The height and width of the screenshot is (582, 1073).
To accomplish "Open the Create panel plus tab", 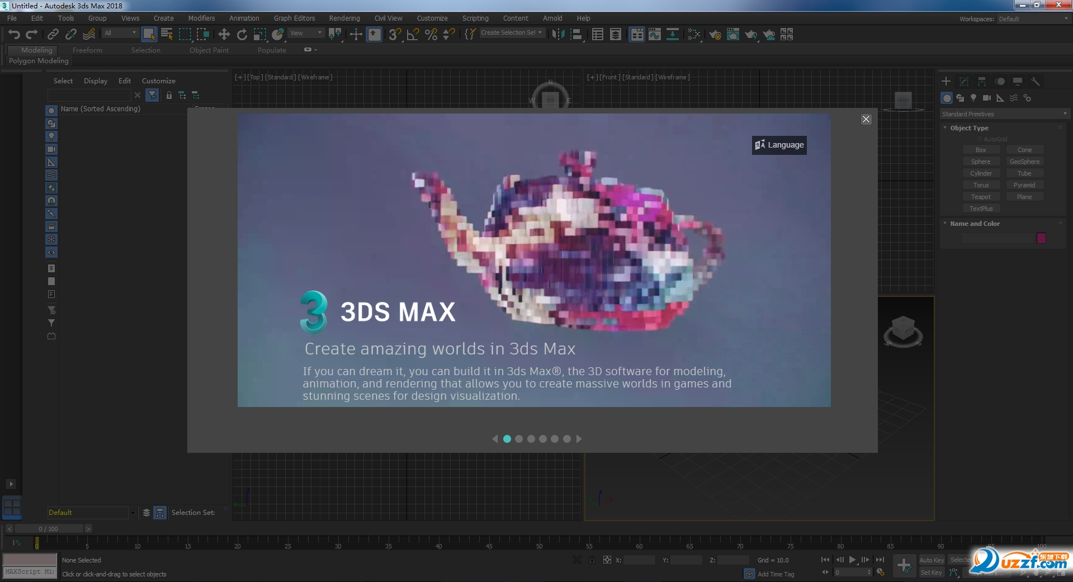I will pyautogui.click(x=946, y=82).
